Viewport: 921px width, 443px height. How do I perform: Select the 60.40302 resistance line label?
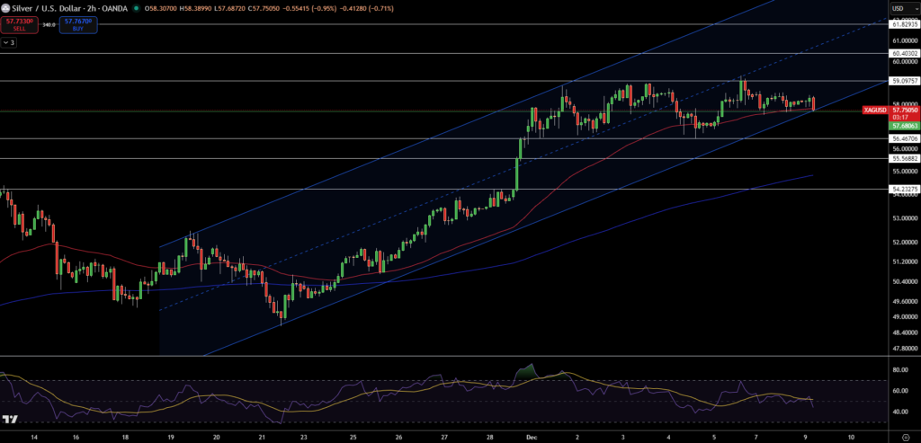(x=903, y=54)
